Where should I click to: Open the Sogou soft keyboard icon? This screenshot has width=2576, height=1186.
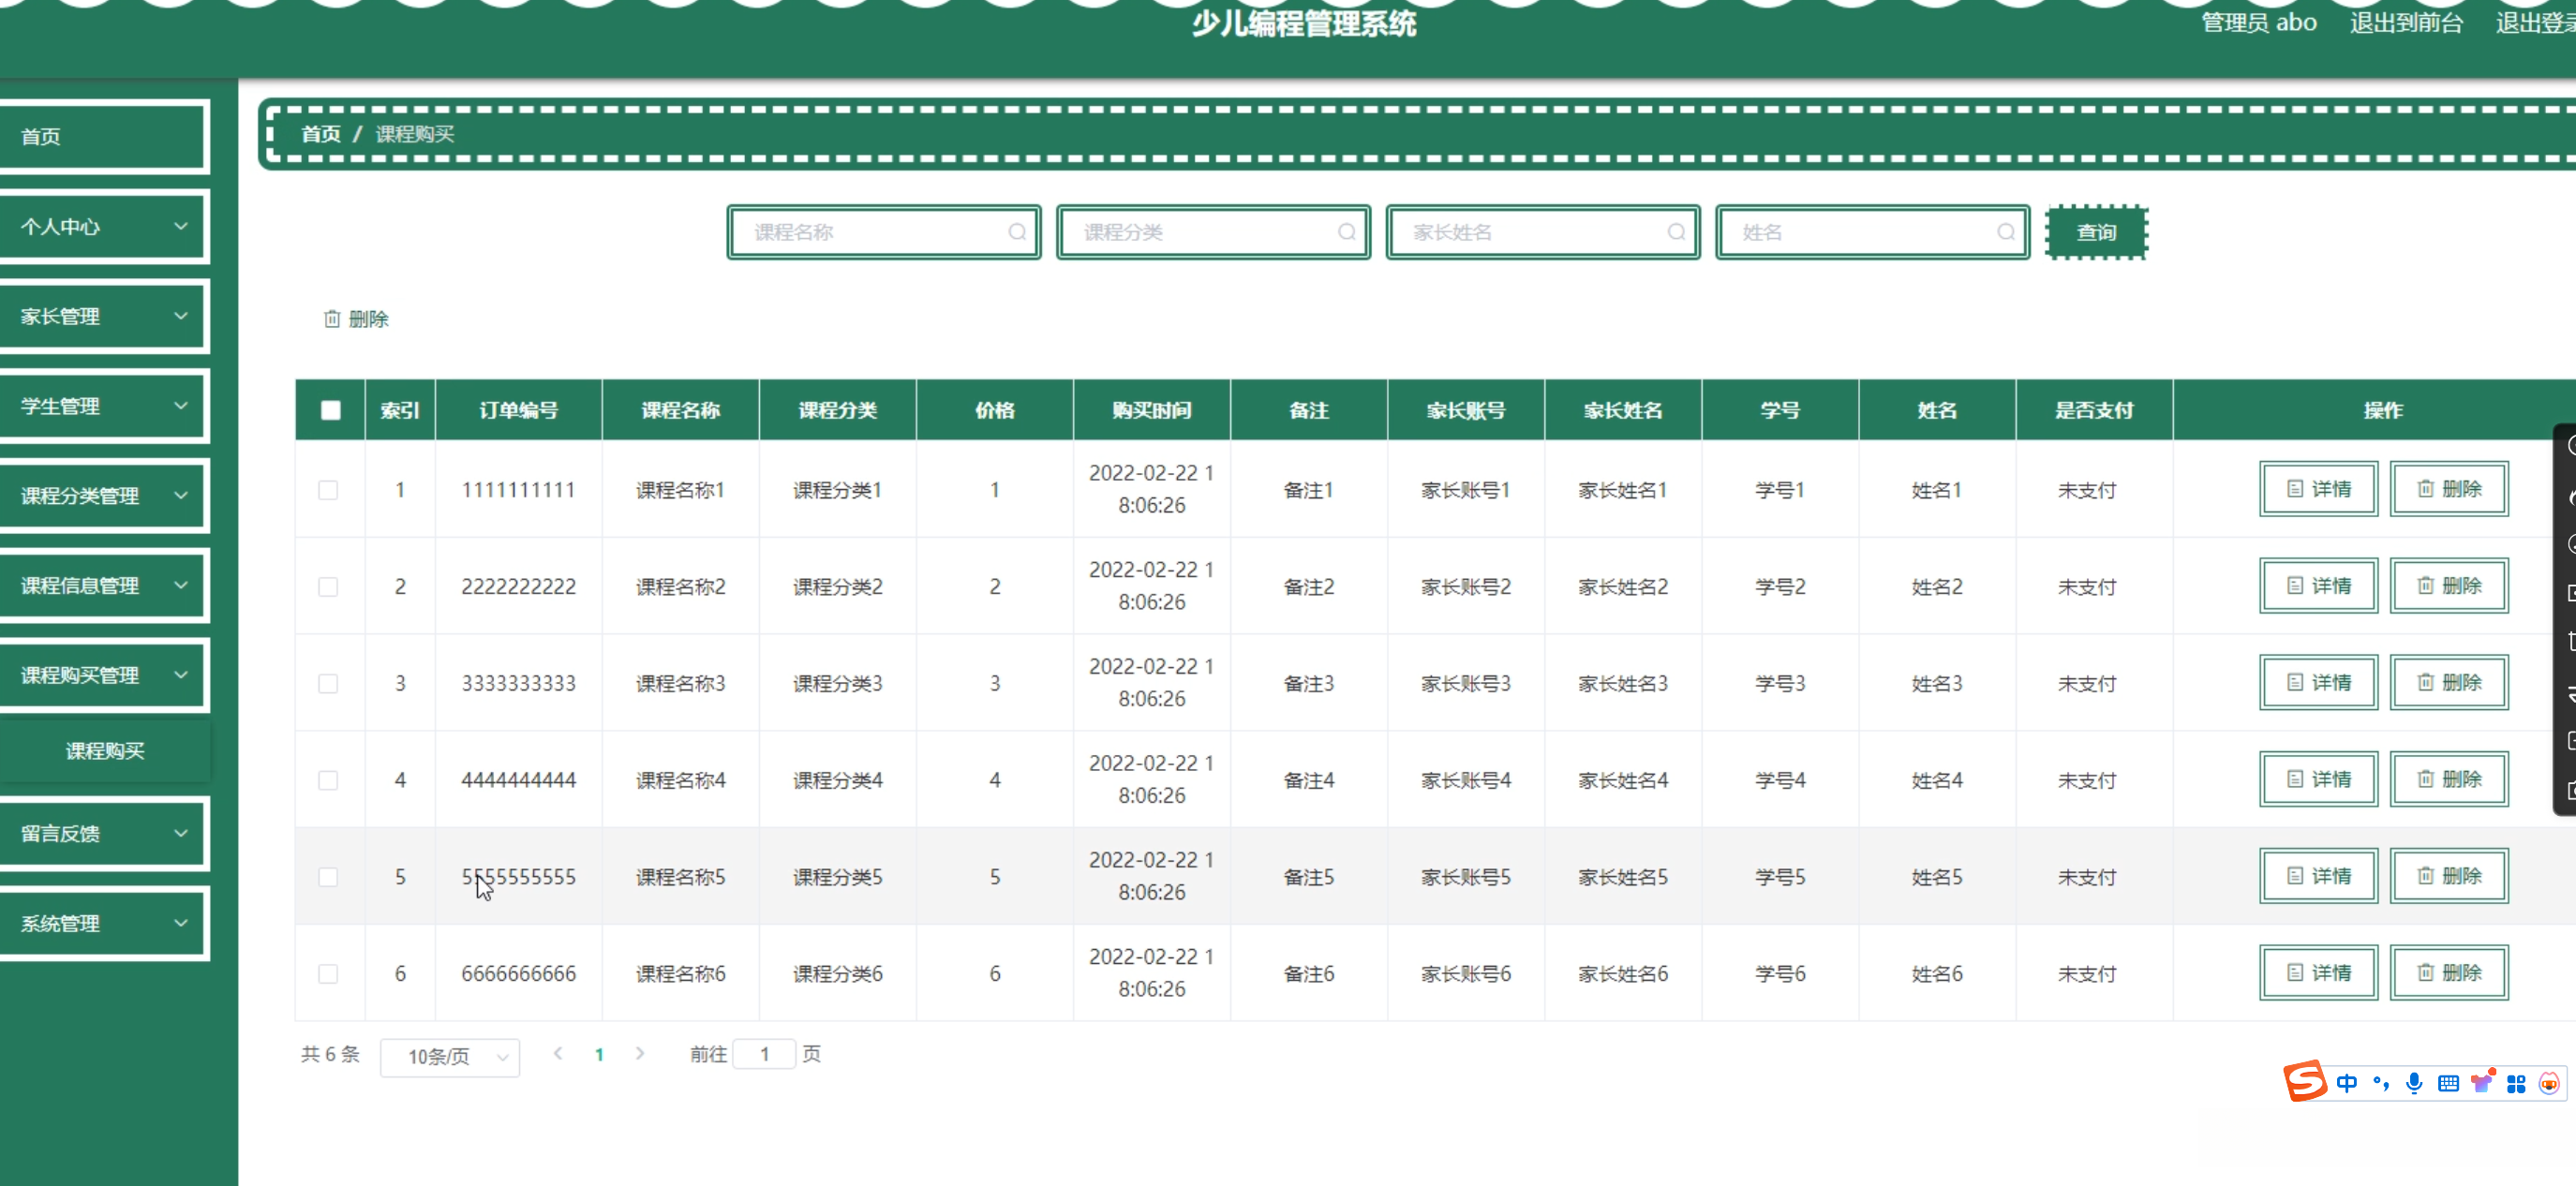(x=2448, y=1083)
